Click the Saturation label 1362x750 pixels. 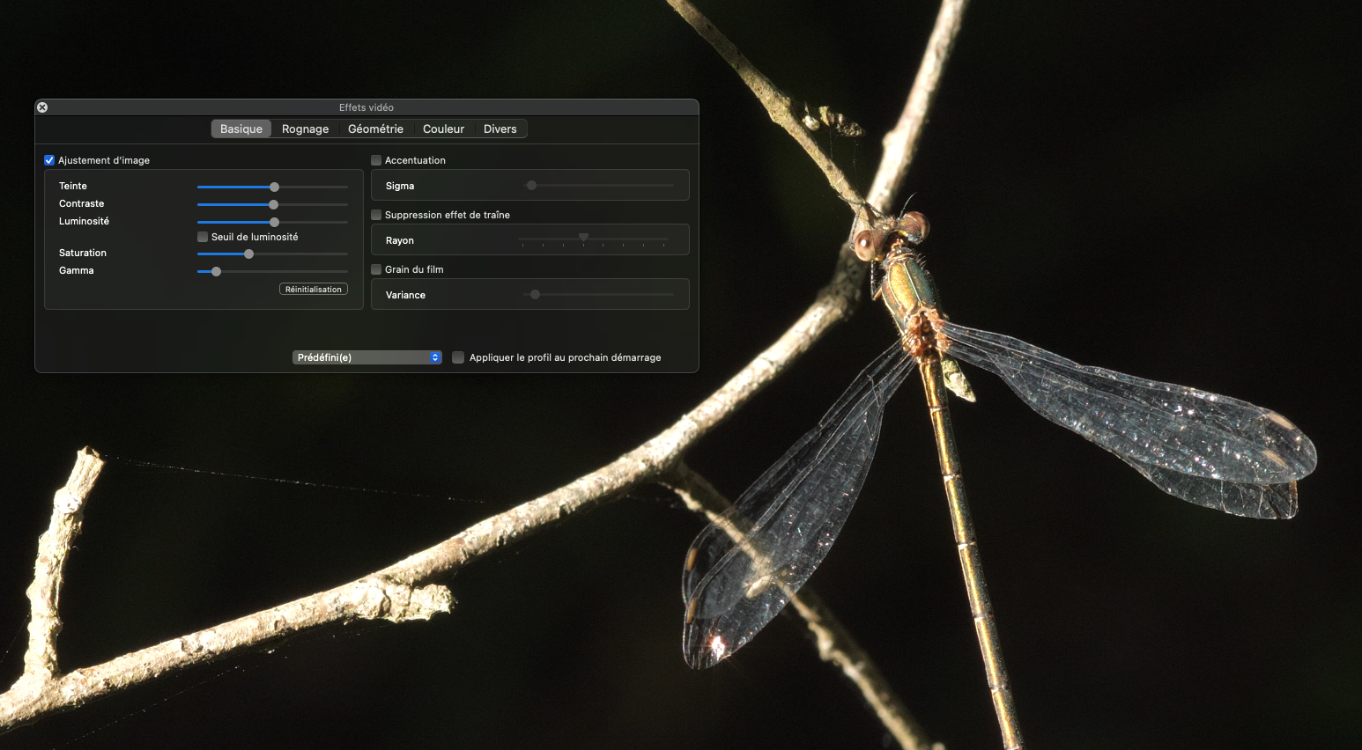tap(83, 253)
